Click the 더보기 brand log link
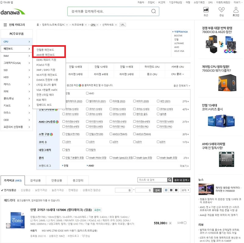The height and width of the screenshot is (243, 244). point(184,166)
